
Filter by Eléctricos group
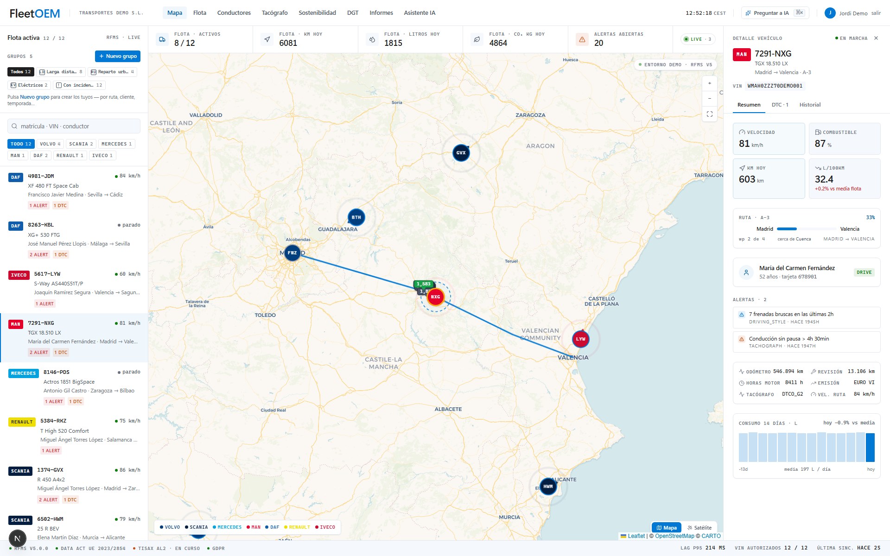29,85
